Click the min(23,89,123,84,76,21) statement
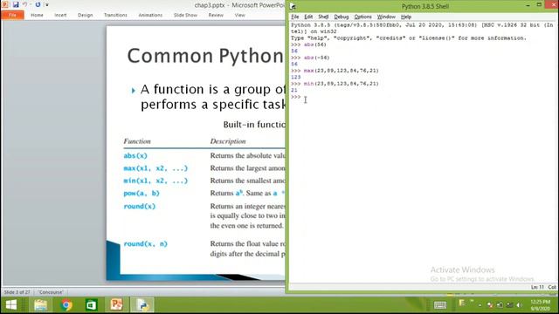Image resolution: width=559 pixels, height=314 pixels. click(x=342, y=84)
